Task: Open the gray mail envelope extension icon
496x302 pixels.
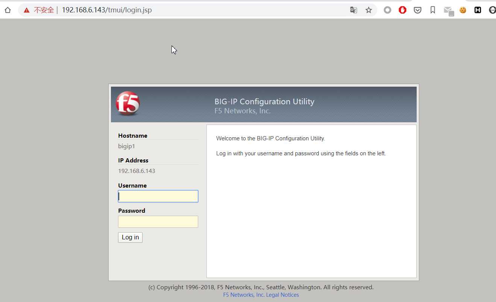Action: coord(448,11)
